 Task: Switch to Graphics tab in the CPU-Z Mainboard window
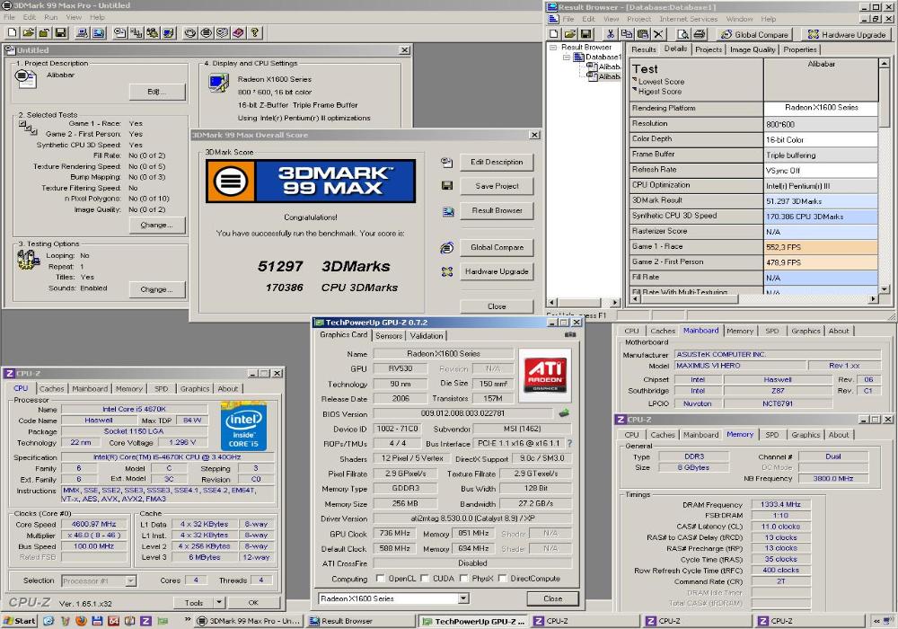(x=806, y=331)
